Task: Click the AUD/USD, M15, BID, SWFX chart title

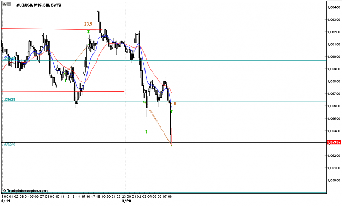Action: pos(39,5)
